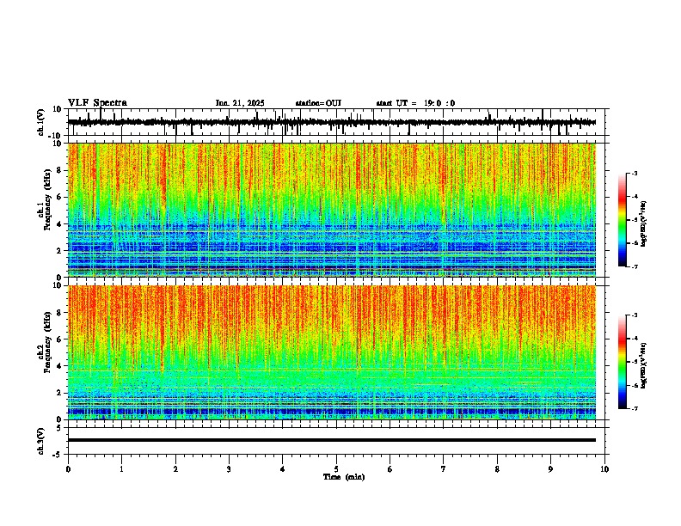Click the 6 kHz tick label on ch.1 spectrogram
681x526 pixels.
[60, 198]
